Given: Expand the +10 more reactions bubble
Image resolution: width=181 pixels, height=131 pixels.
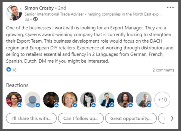Looking at the screenshot, I should [162, 100].
